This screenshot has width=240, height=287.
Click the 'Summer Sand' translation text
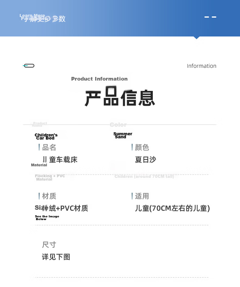pyautogui.click(x=122, y=135)
